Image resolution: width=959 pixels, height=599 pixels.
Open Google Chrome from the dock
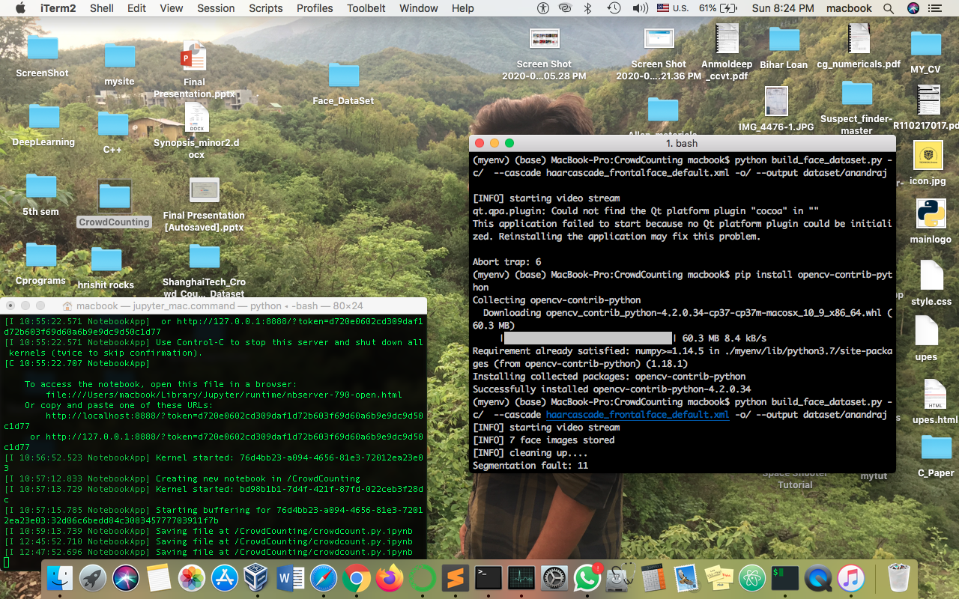357,578
